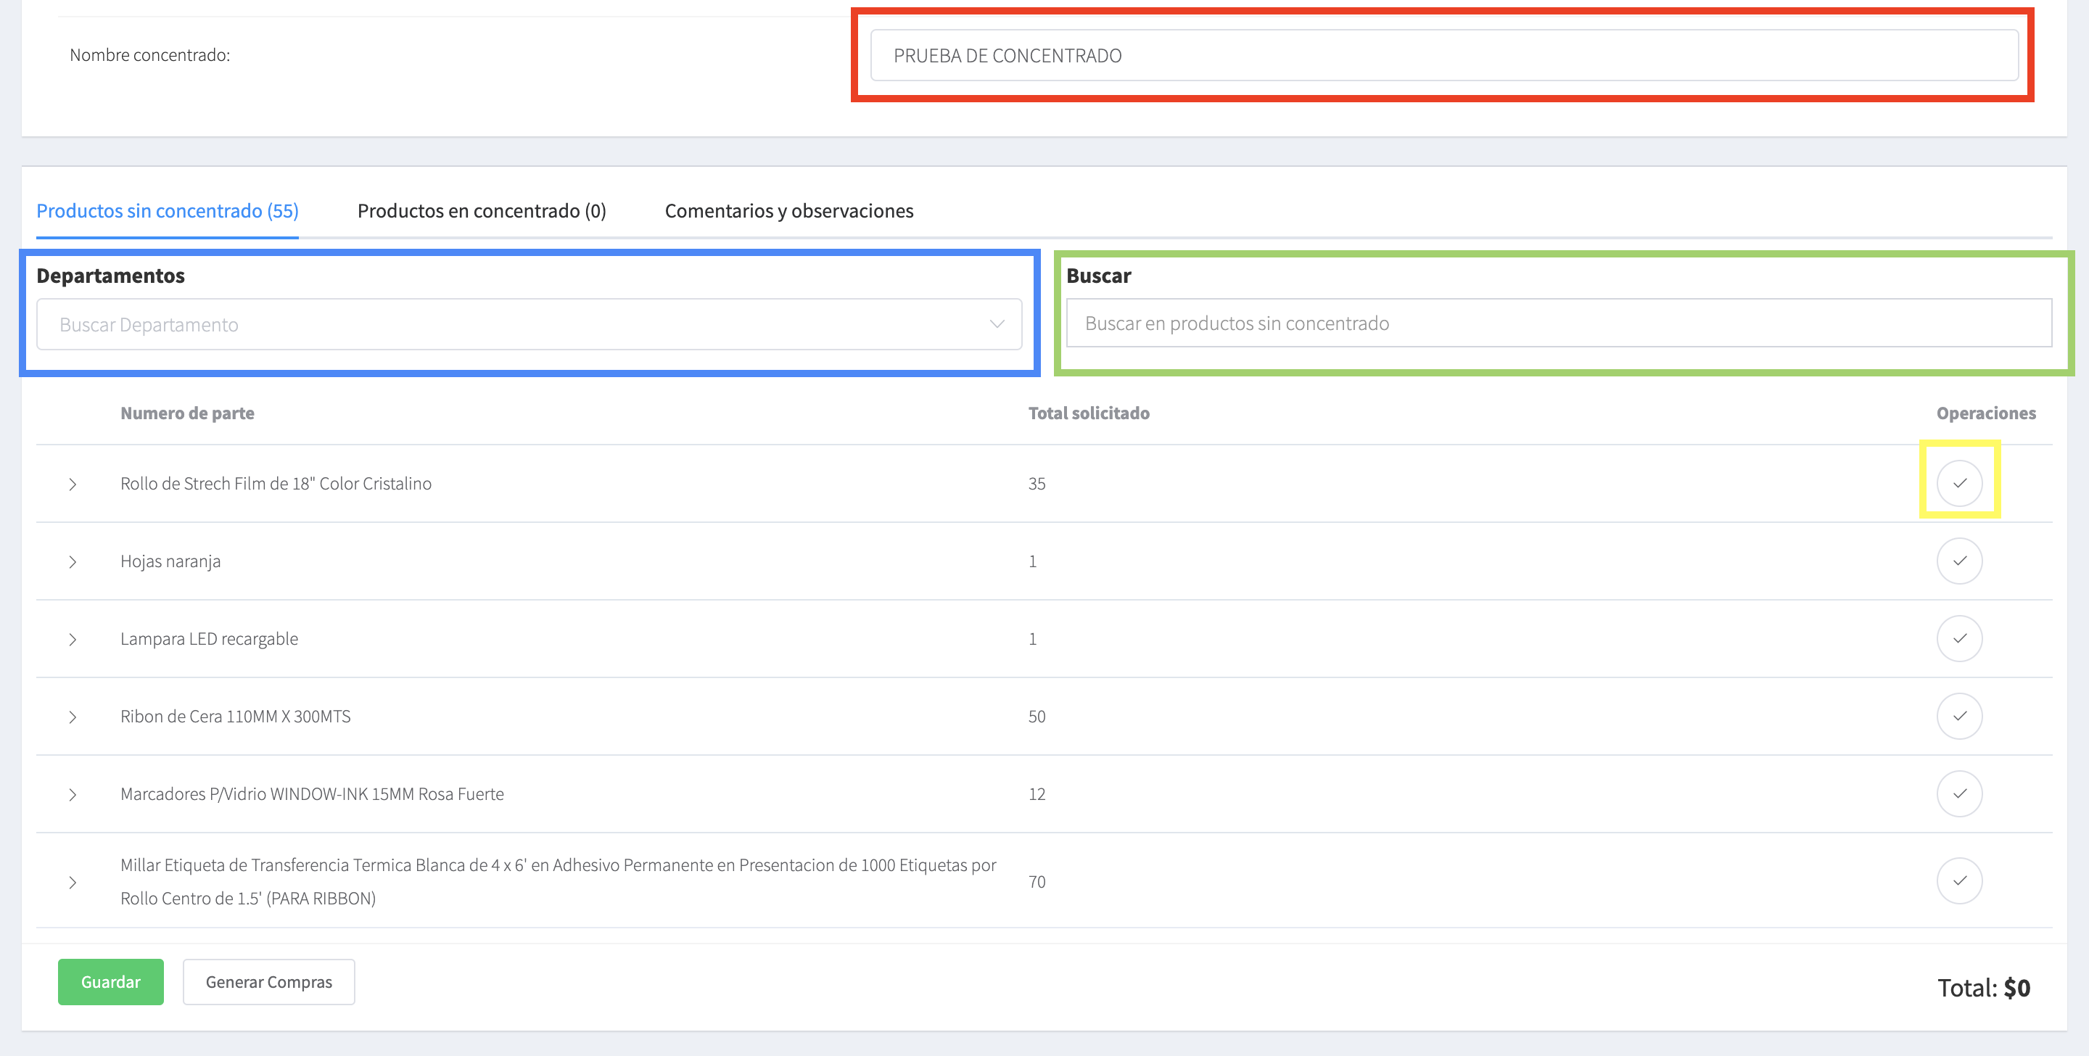This screenshot has width=2089, height=1056.
Task: Select Productos sin concentrado tab
Action: tap(168, 211)
